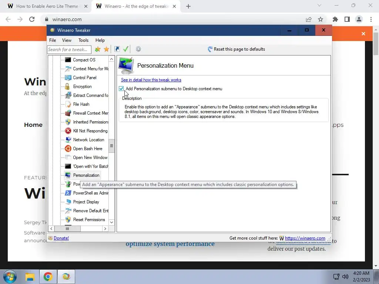Click the Search for a tweak field
The height and width of the screenshot is (284, 379).
[69, 50]
